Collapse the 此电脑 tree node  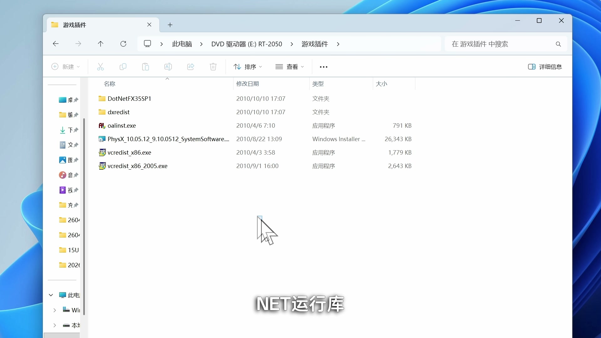(x=51, y=295)
